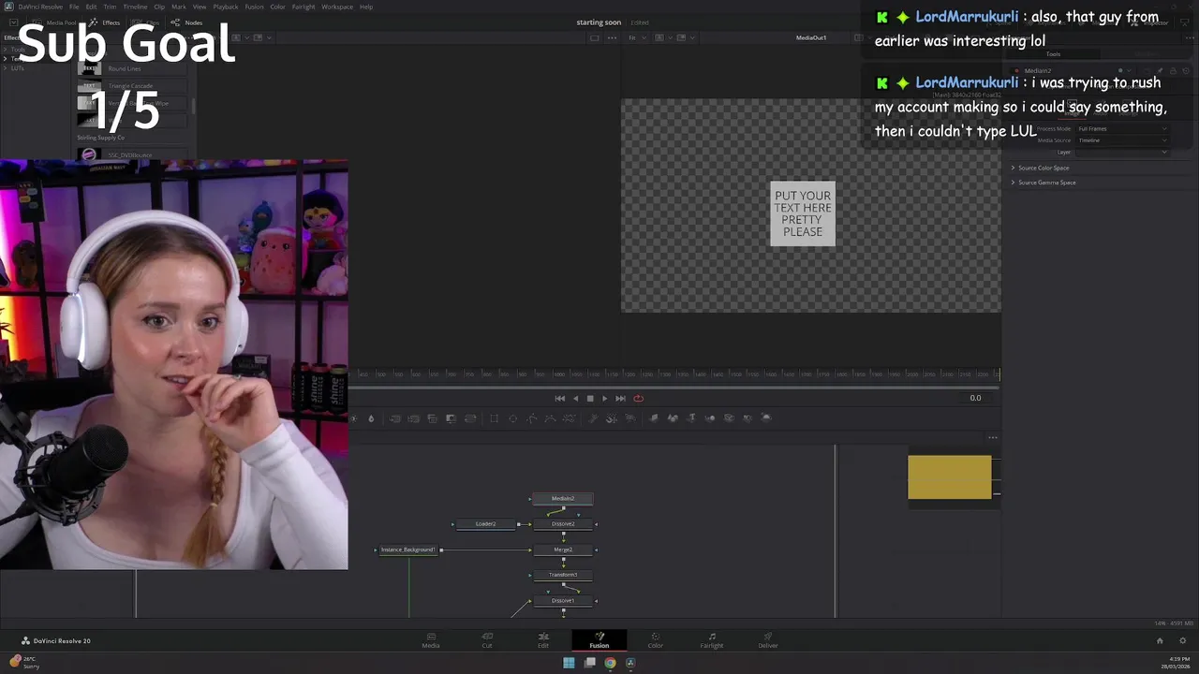The height and width of the screenshot is (674, 1199).
Task: Select the Triangle Cascade template
Action: pyautogui.click(x=130, y=86)
